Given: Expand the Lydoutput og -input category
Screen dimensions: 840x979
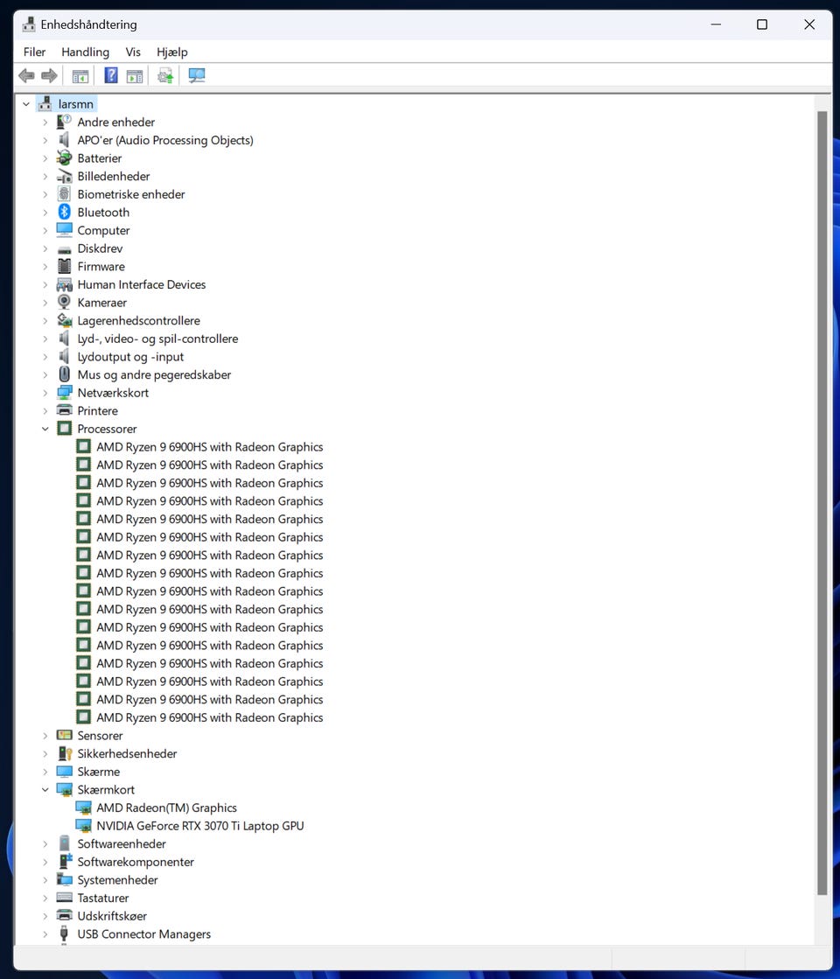Looking at the screenshot, I should click(45, 357).
